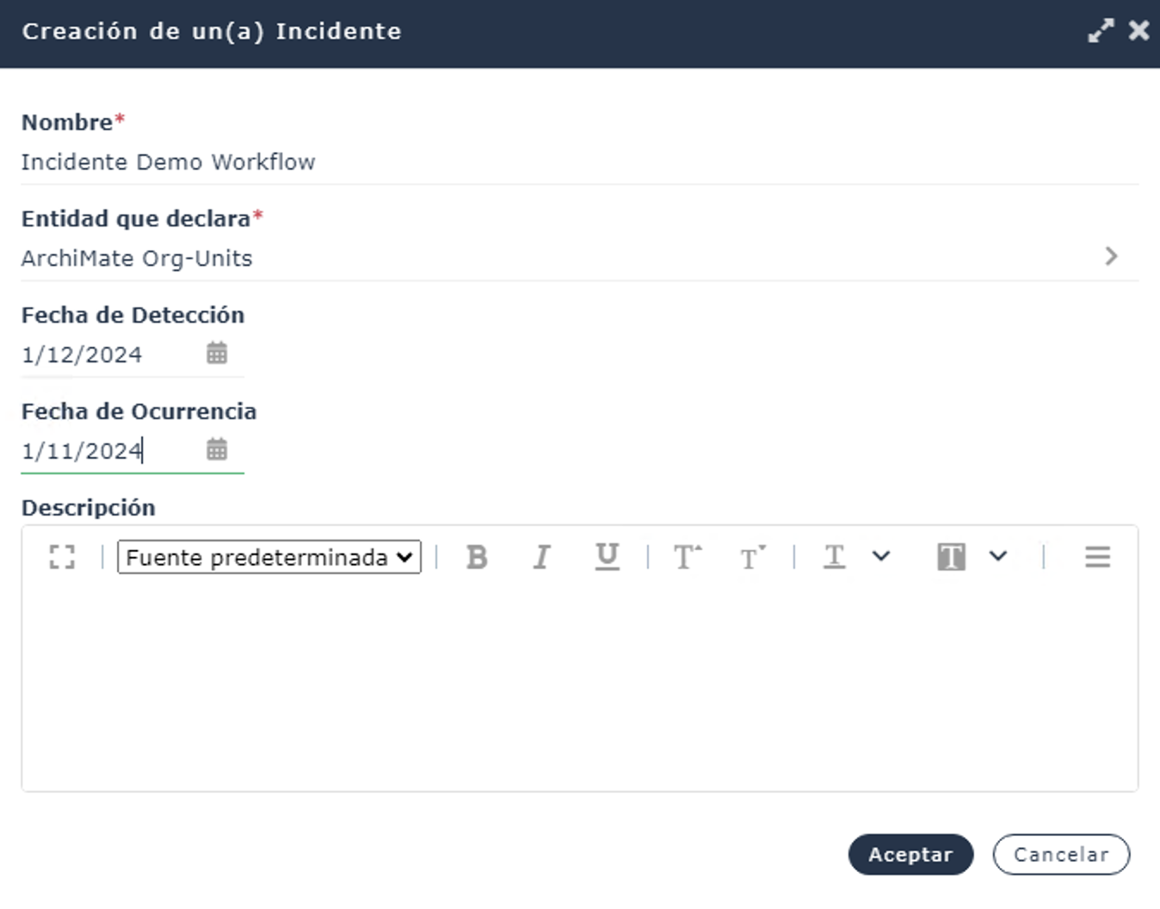1160x909 pixels.
Task: Expand the highlight color dropdown arrow
Action: (998, 556)
